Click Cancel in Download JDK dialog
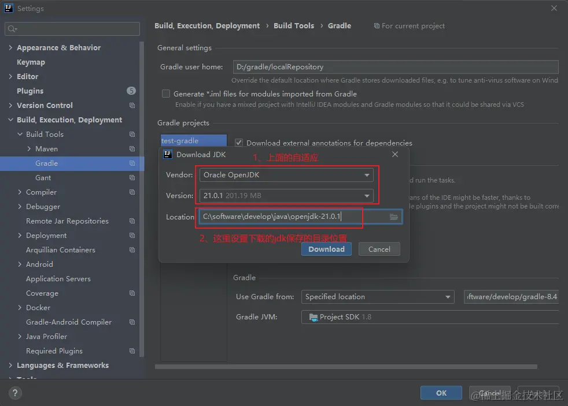Viewport: 568px width, 406px height. 379,249
